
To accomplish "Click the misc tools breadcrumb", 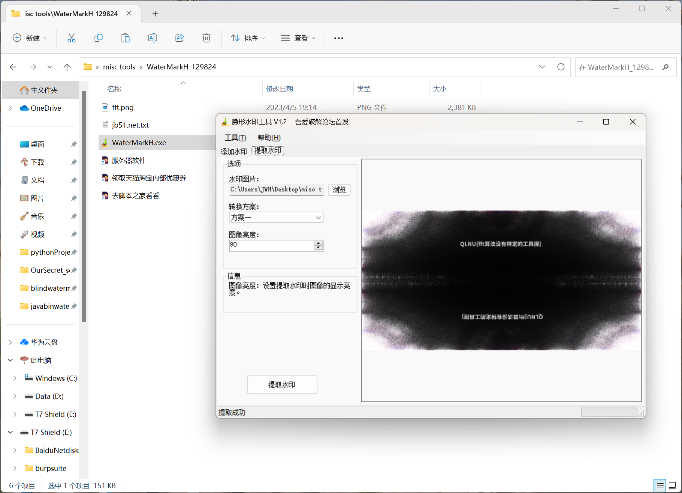I will [119, 67].
